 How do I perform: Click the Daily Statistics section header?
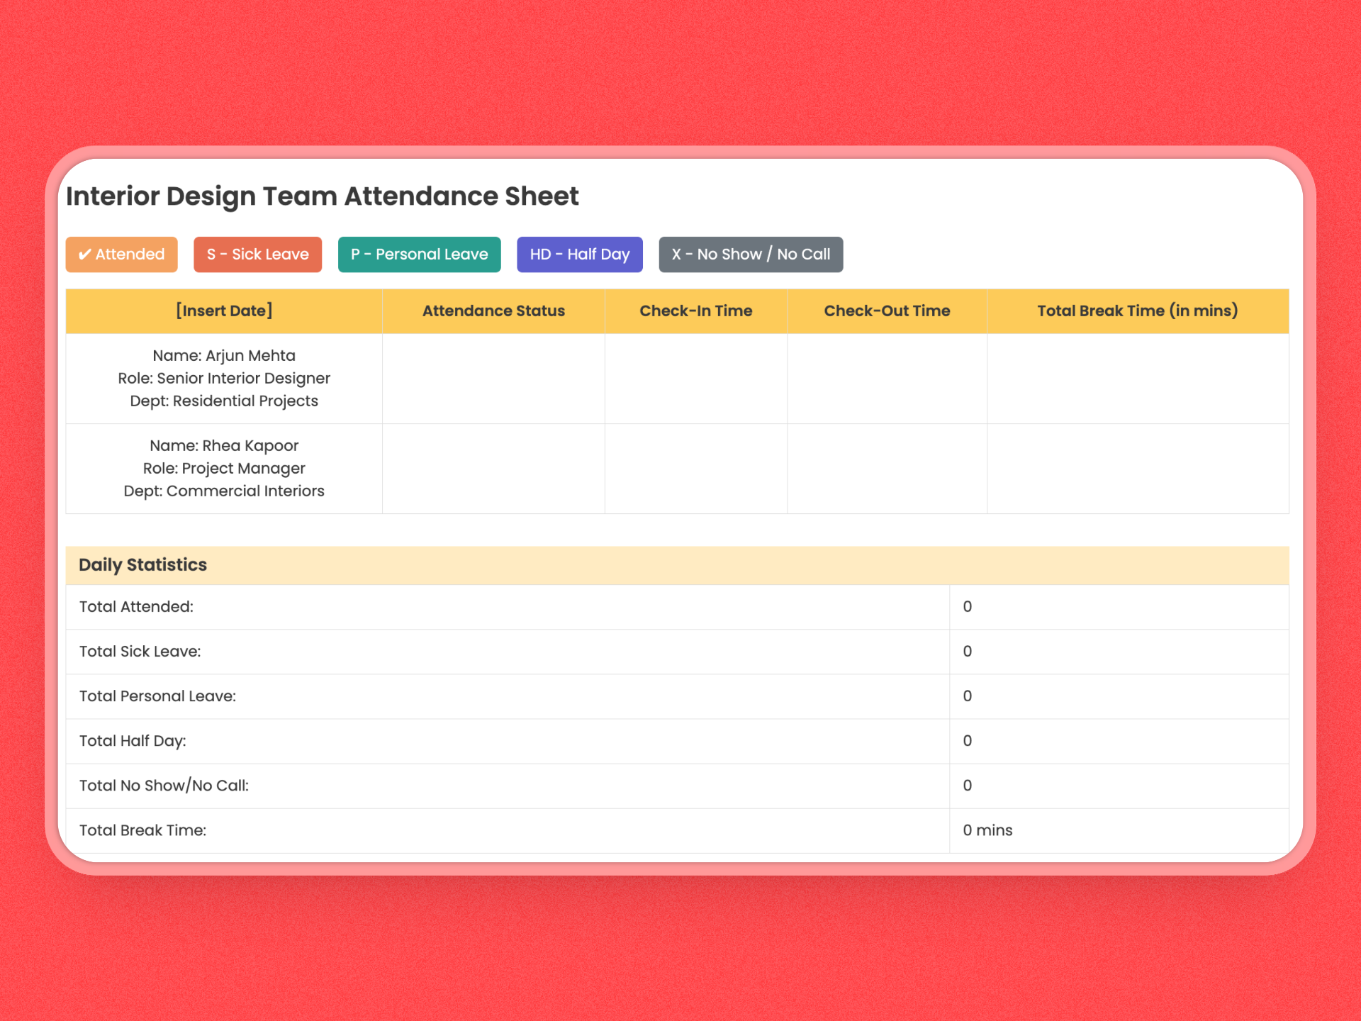pyautogui.click(x=677, y=565)
